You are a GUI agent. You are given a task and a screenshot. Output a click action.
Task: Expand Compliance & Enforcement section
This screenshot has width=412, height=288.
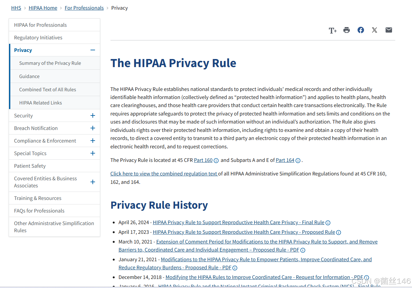coord(93,141)
